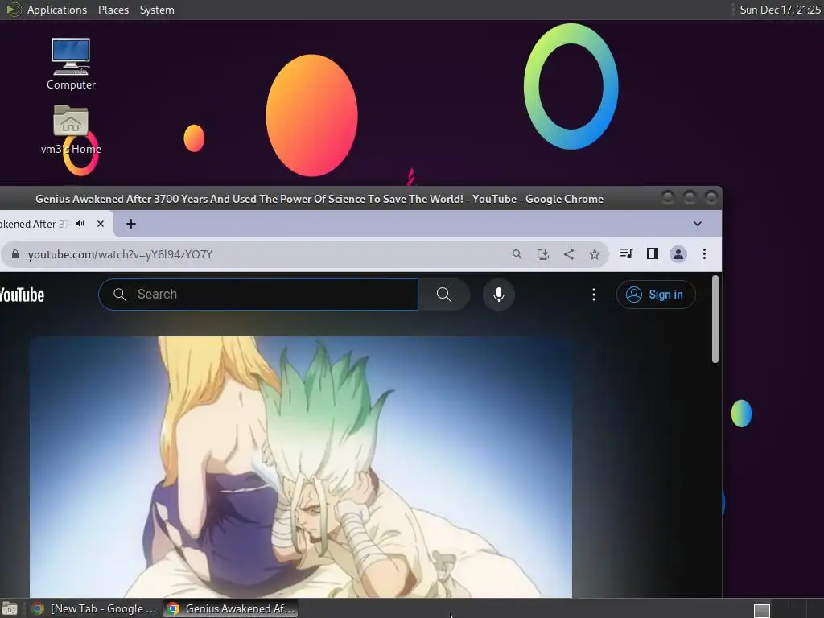824x618 pixels.
Task: Click the clock showing Sun Dec 17, 21:25
Action: (780, 10)
